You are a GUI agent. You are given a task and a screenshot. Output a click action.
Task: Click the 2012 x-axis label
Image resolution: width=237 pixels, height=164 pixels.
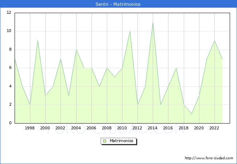[x=137, y=128]
